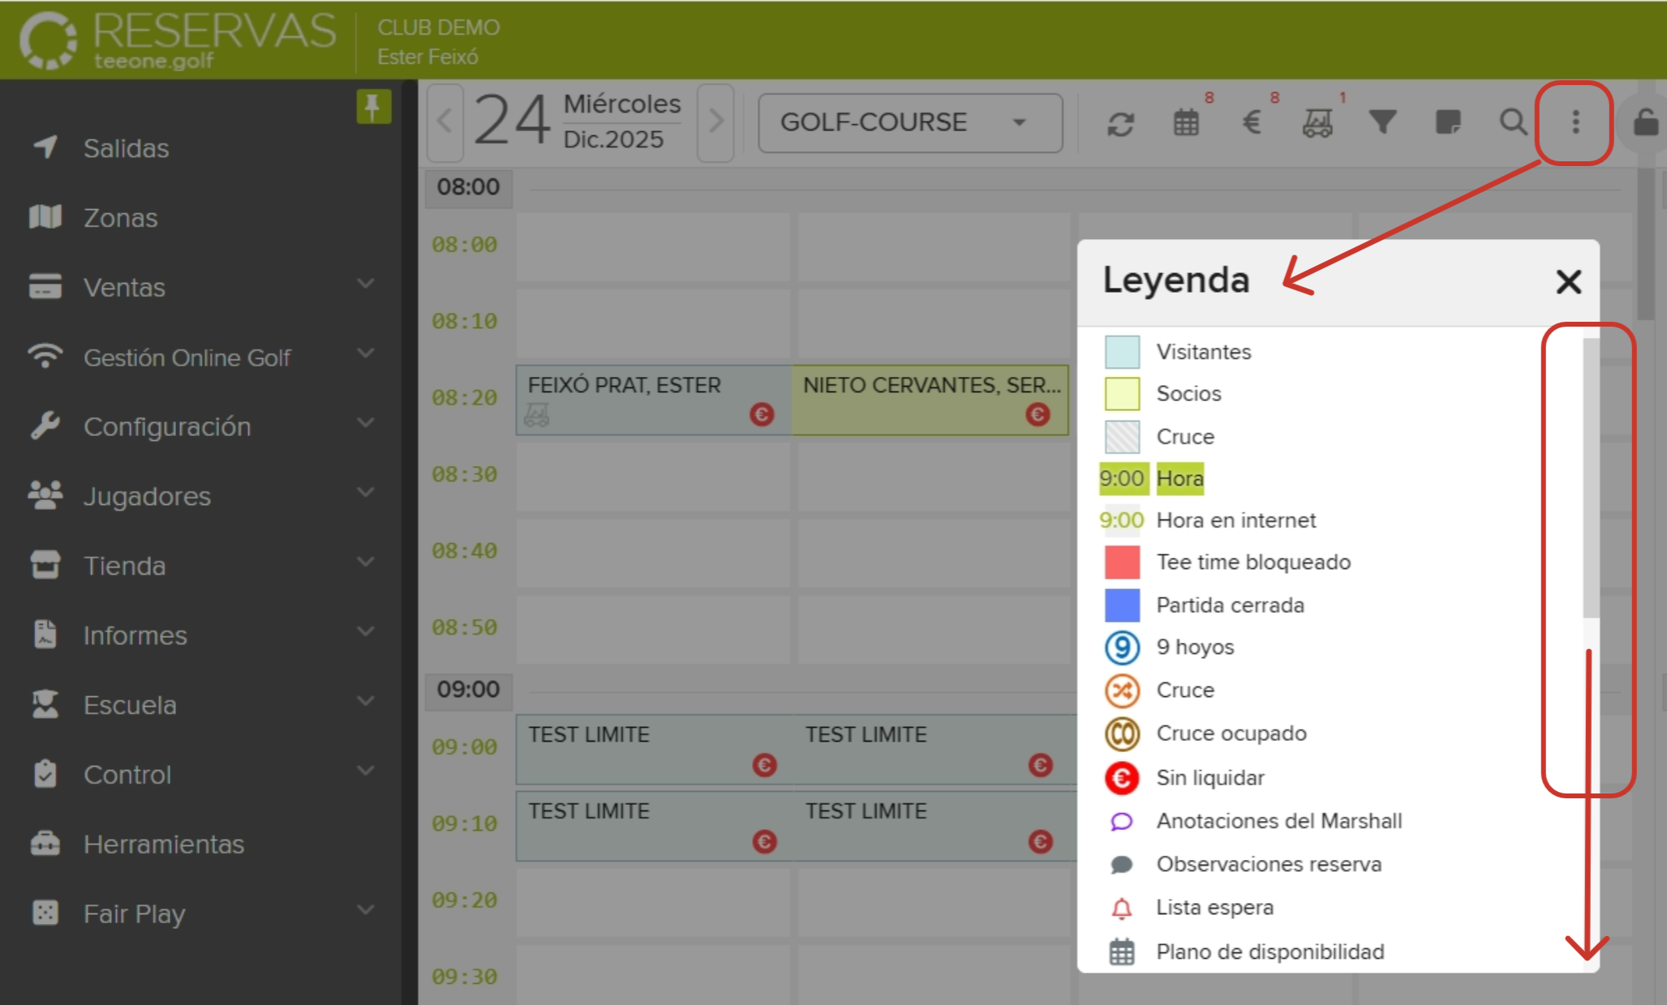Screen dimensions: 1667x1005
Task: Open Zonas in the sidebar
Action: click(120, 218)
